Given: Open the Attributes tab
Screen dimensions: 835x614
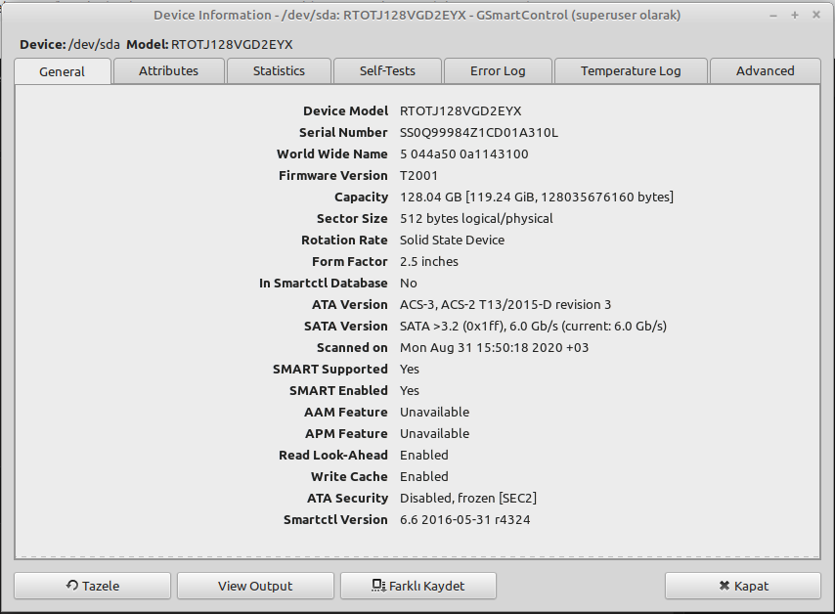Looking at the screenshot, I should pos(169,70).
